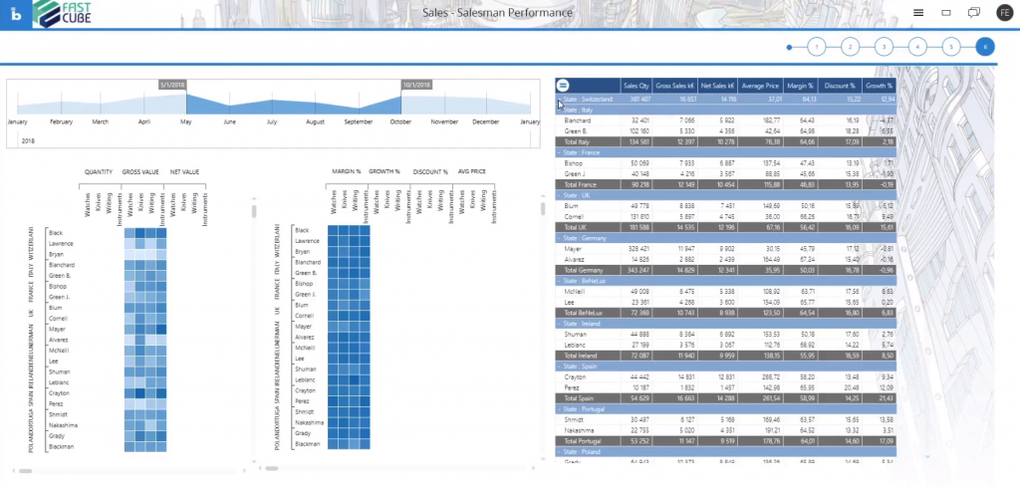Open the comments chat icon
Viewport: 1020px width, 489px height.
point(973,12)
